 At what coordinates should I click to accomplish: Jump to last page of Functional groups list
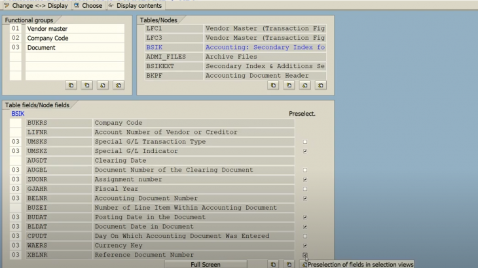(x=118, y=85)
